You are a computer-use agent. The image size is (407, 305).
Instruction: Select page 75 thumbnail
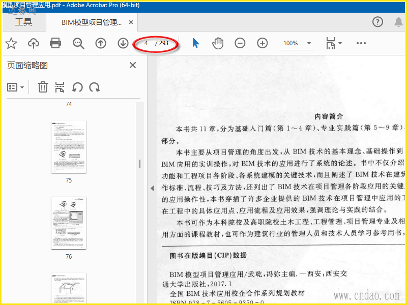pyautogui.click(x=69, y=146)
